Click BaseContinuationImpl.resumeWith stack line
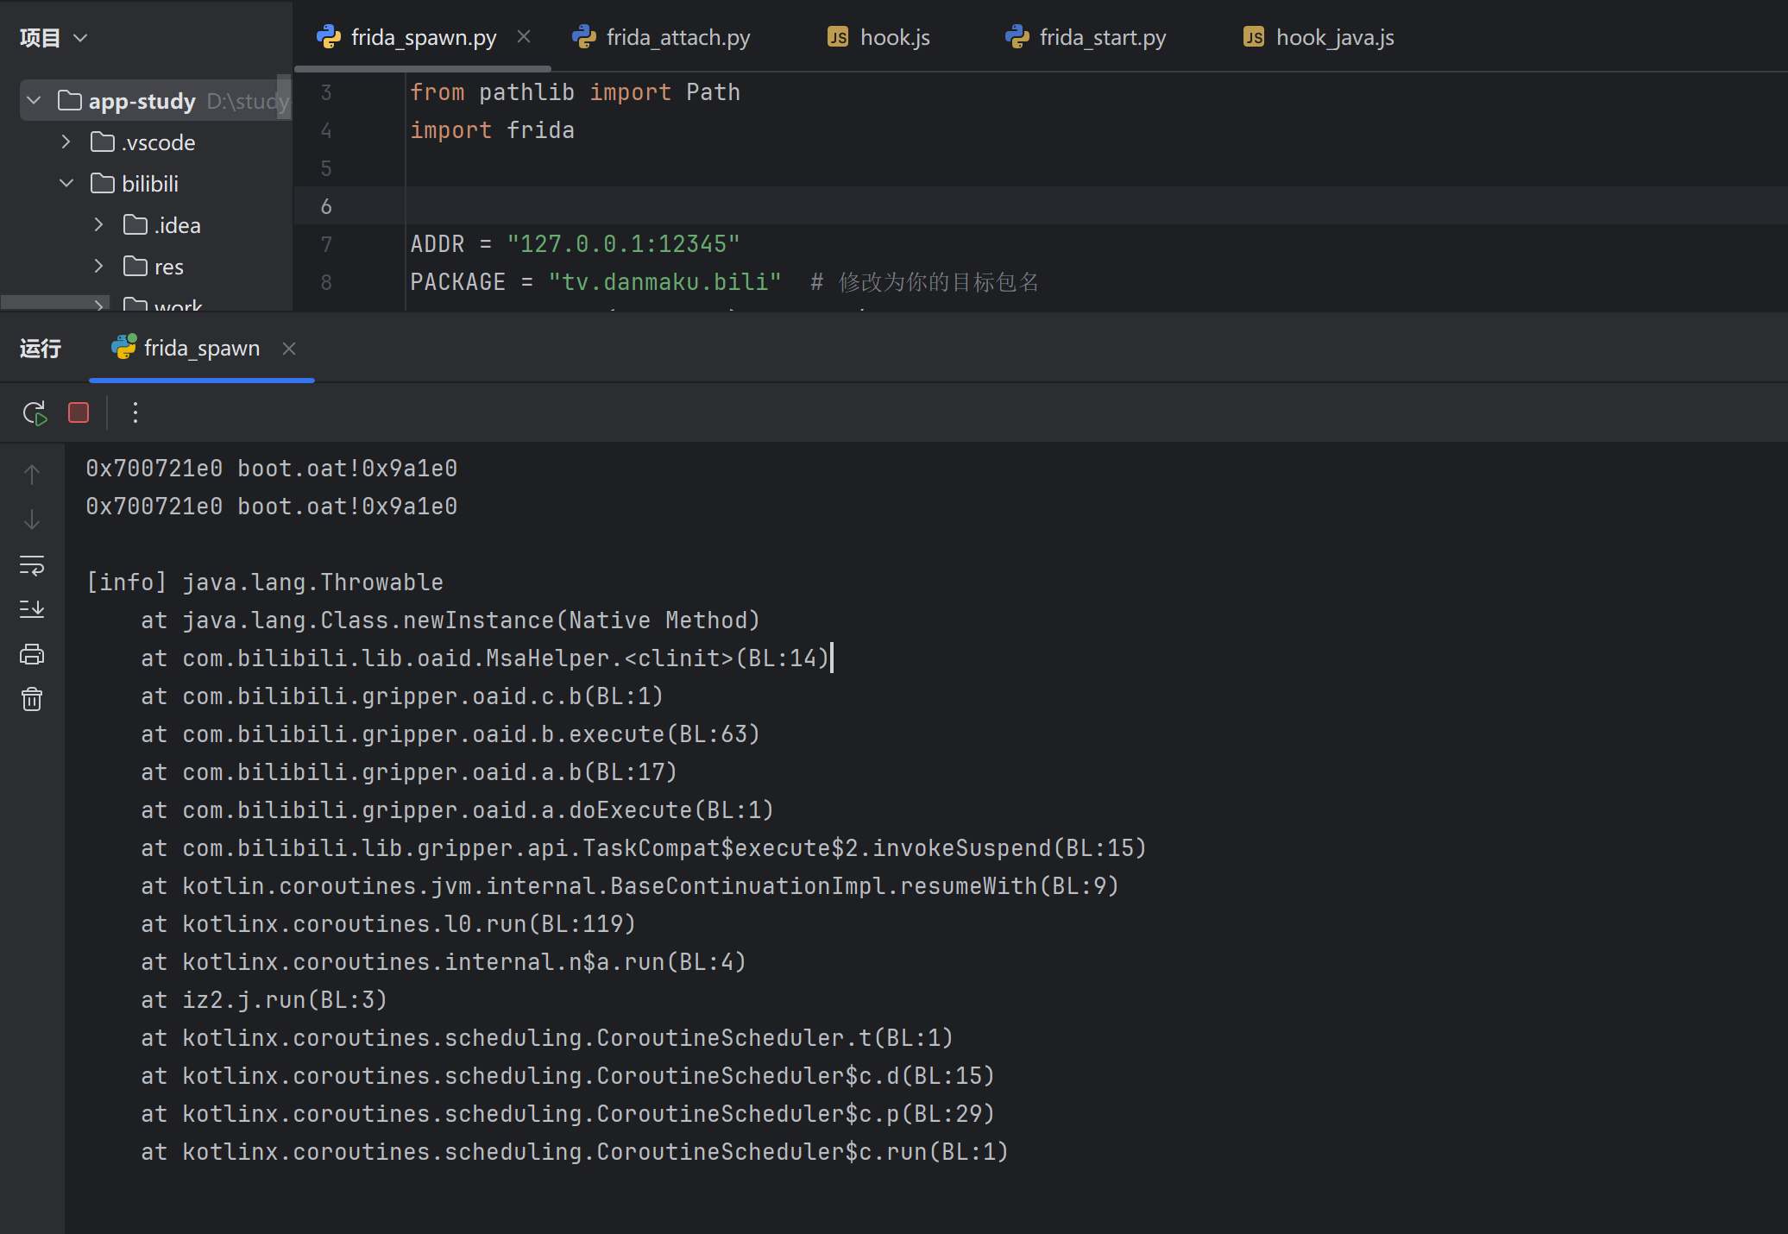The height and width of the screenshot is (1234, 1788). (630, 886)
